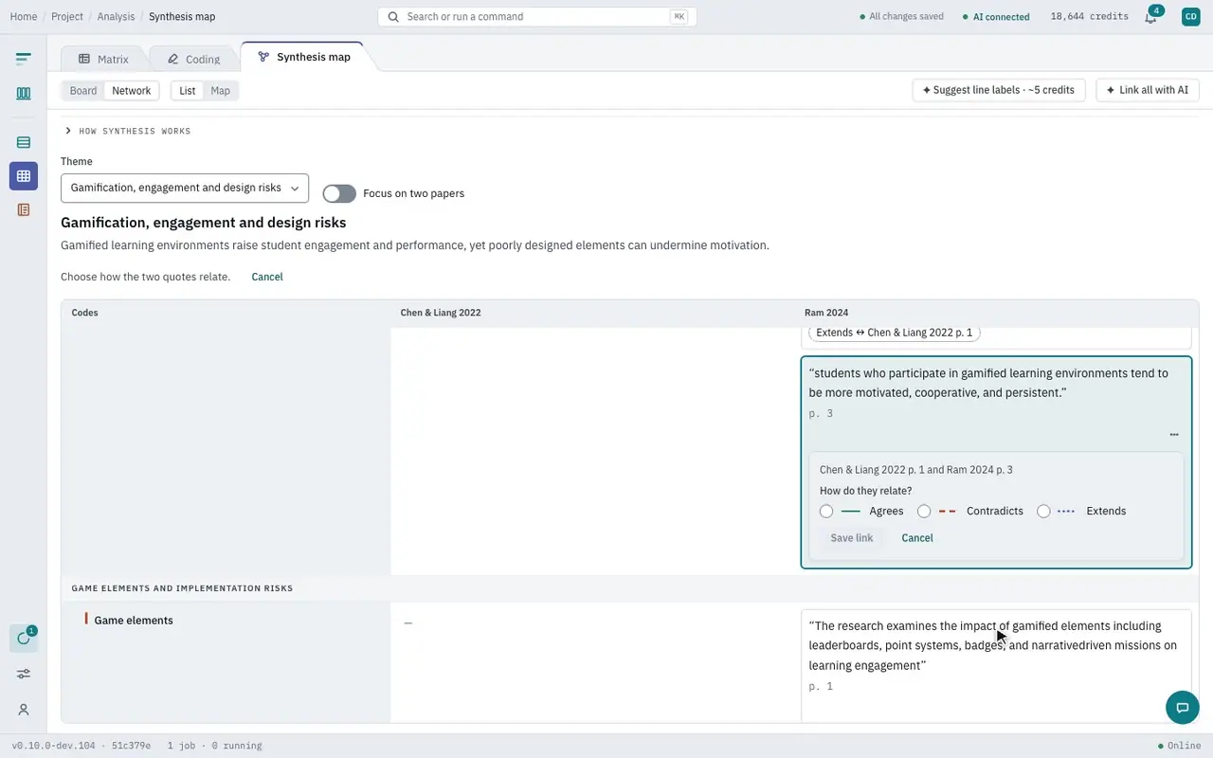Select the highlighted grid icon in sidebar
Viewport: 1213px width, 758px height.
pos(24,176)
